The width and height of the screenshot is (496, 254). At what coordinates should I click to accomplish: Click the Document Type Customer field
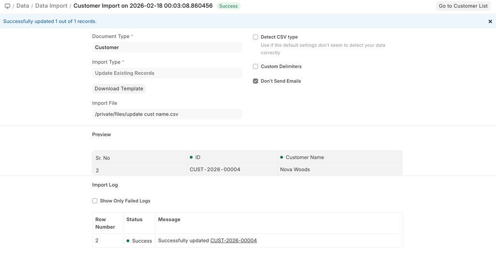[x=167, y=47]
